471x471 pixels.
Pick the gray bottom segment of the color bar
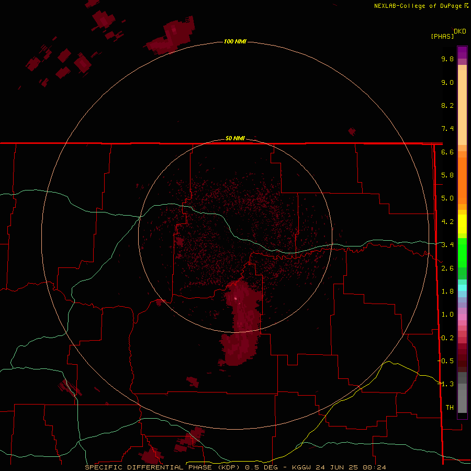(462, 402)
